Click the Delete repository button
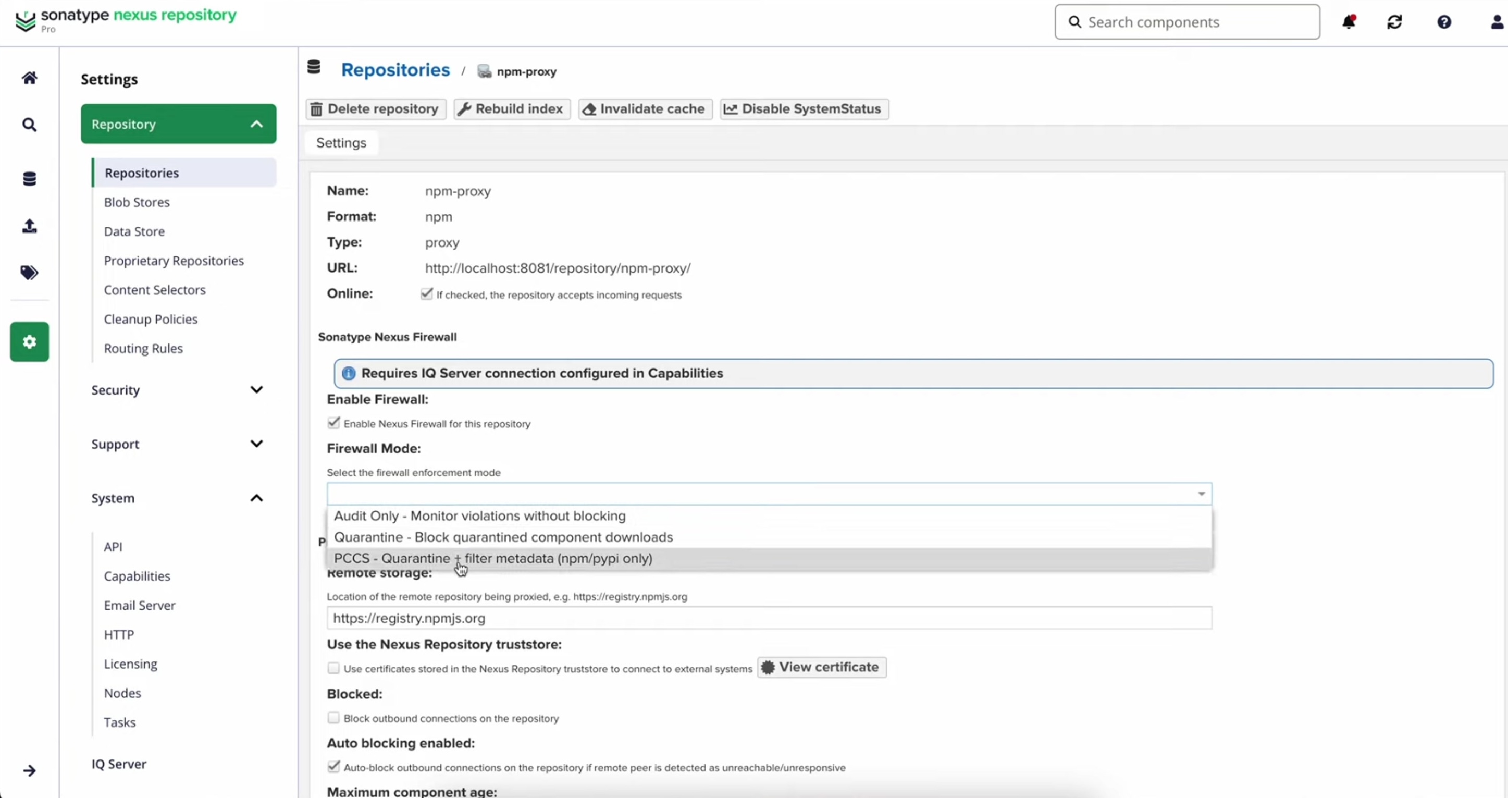1508x798 pixels. pos(376,109)
